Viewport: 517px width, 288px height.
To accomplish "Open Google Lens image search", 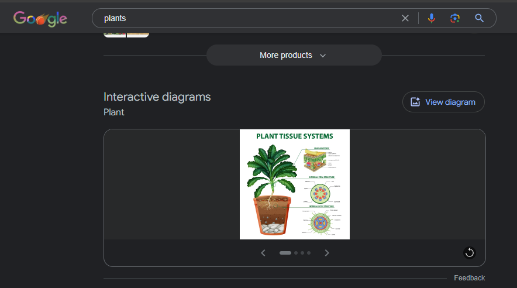I will tap(455, 18).
